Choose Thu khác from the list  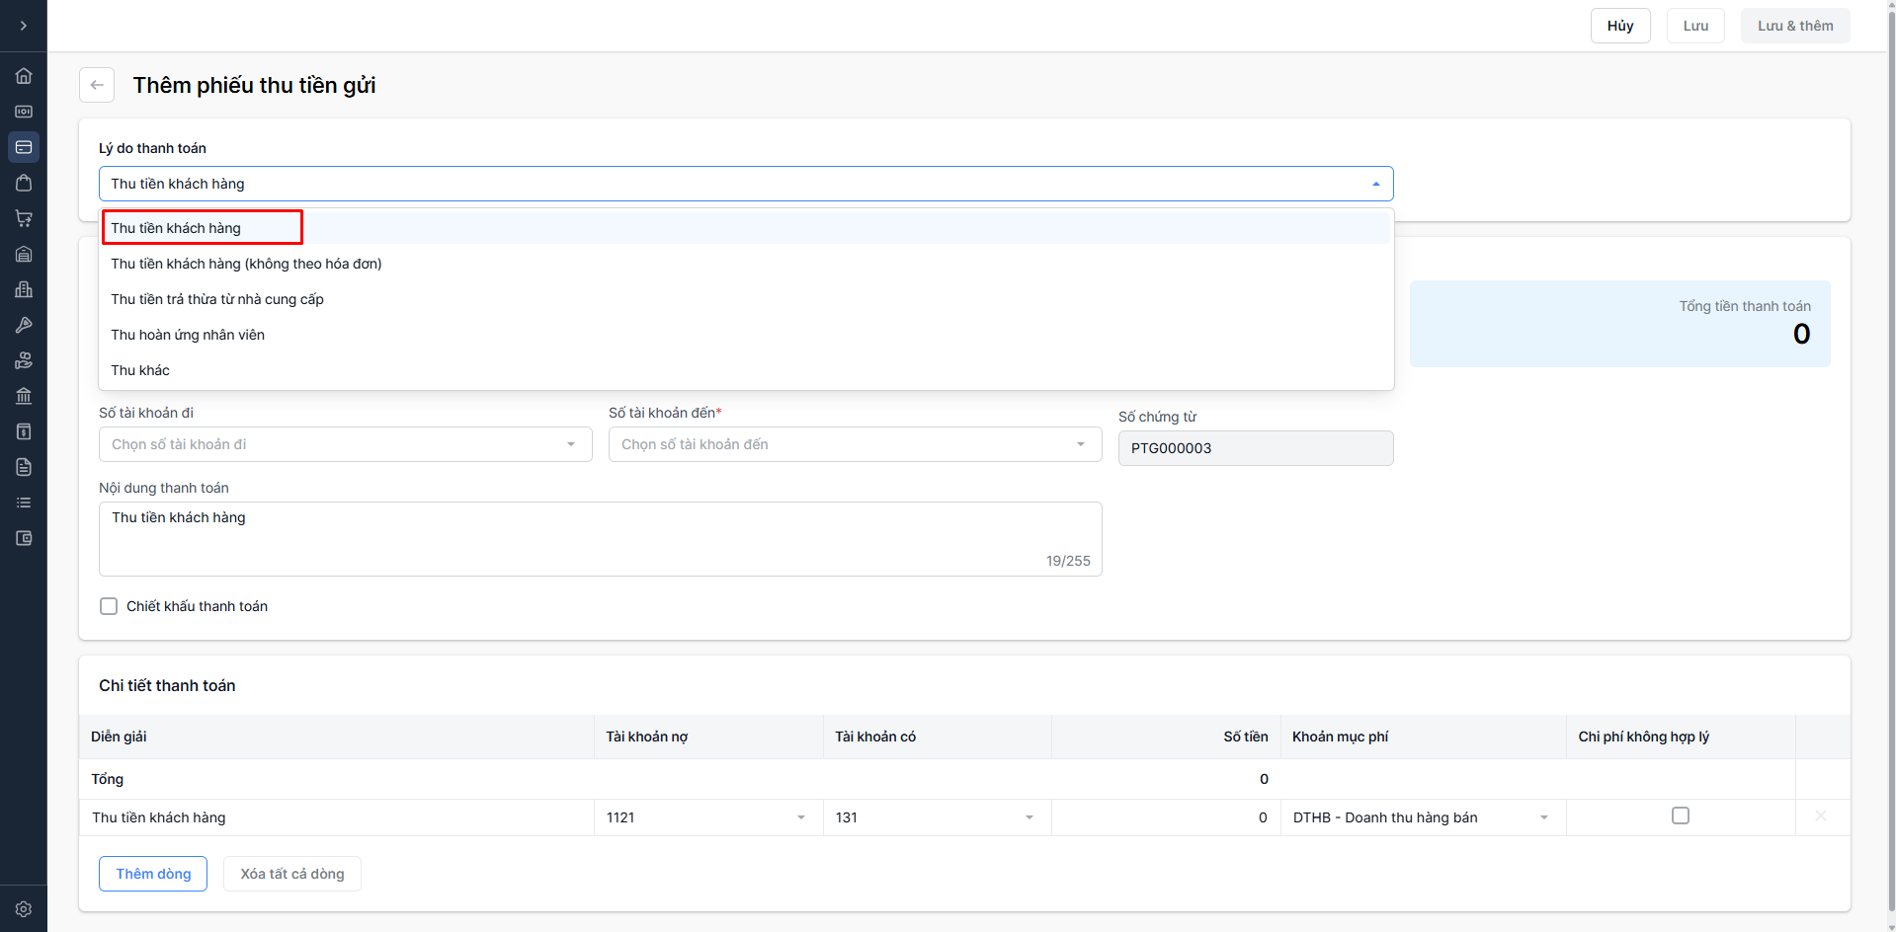click(140, 370)
